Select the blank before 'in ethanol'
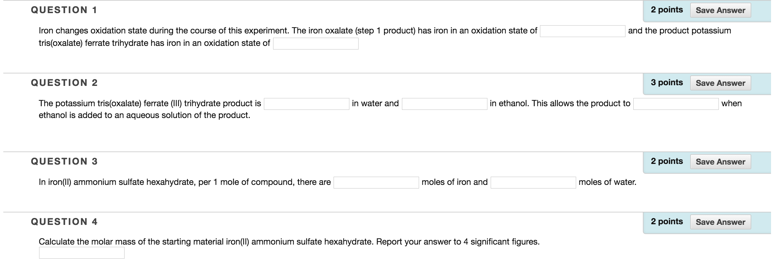Screen dimensions: 773x278 (444, 104)
